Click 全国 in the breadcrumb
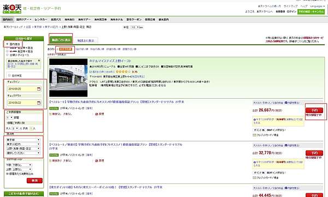This screenshot has width=328, height=197. (x=28, y=27)
